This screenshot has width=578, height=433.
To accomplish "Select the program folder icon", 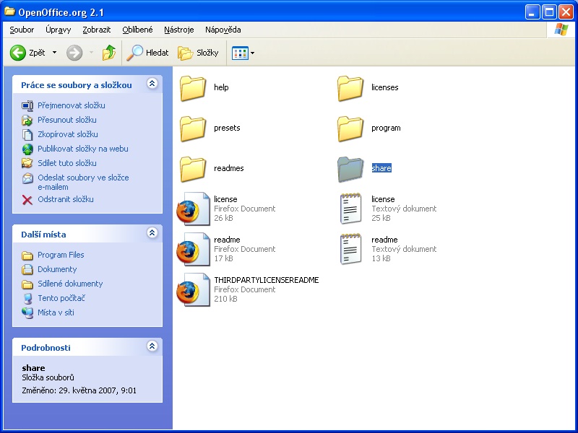I will 350,128.
